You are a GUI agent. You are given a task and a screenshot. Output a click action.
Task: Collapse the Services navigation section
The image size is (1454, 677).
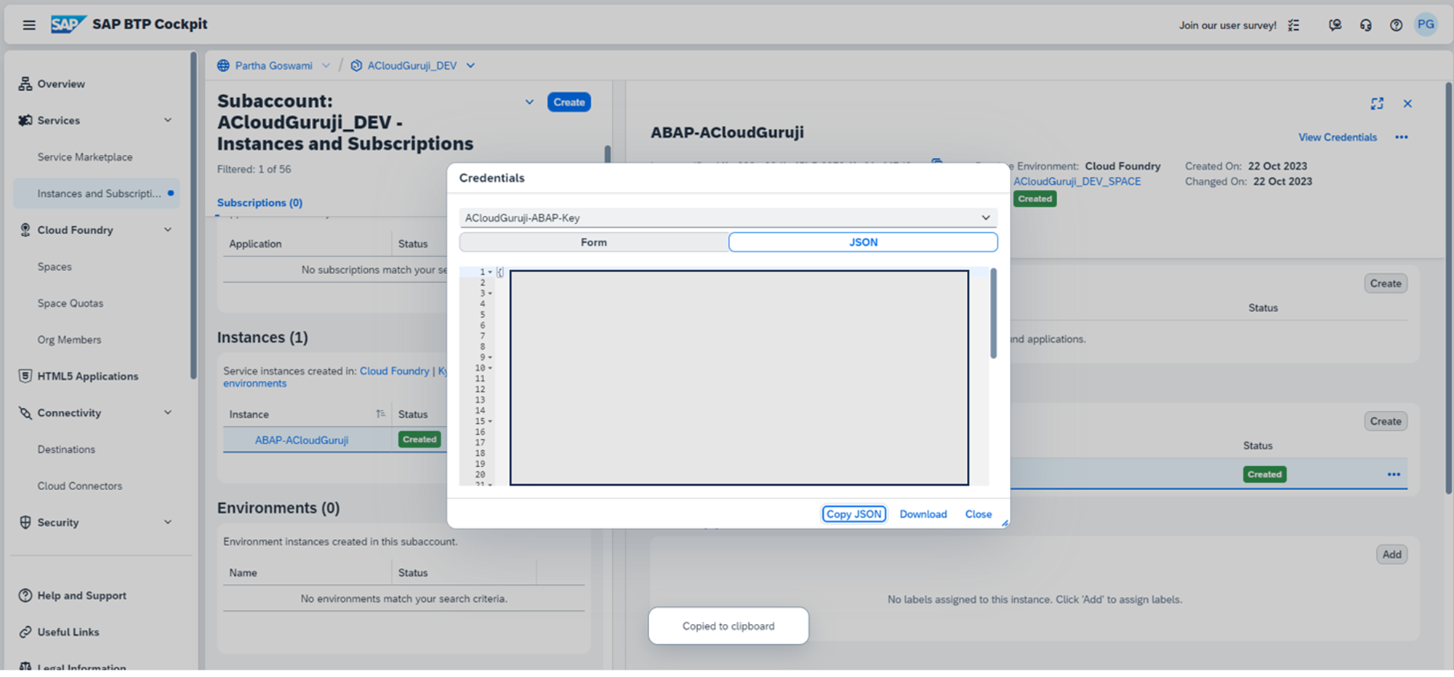pos(168,120)
